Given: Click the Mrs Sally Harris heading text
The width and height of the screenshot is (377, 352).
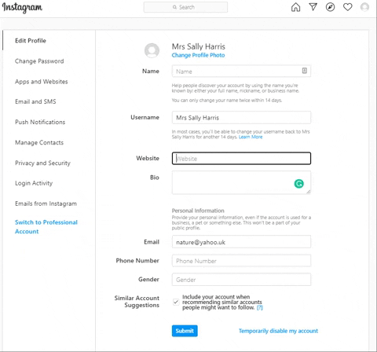Looking at the screenshot, I should point(199,46).
